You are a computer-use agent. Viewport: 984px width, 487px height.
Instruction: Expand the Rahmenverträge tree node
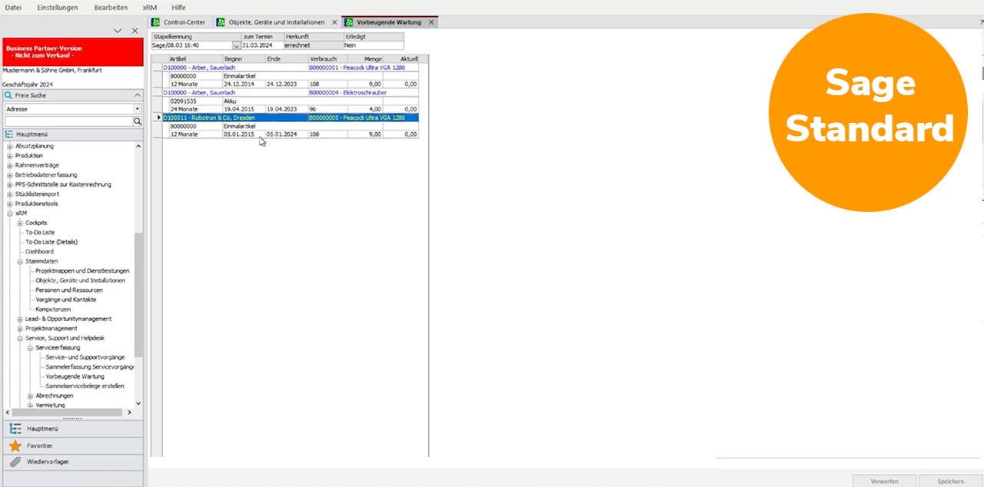(10, 165)
